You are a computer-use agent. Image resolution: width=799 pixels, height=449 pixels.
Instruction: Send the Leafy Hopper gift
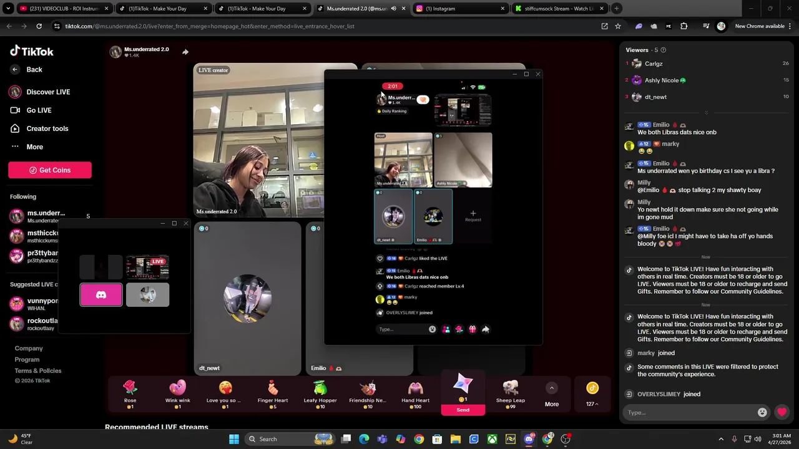coord(320,394)
